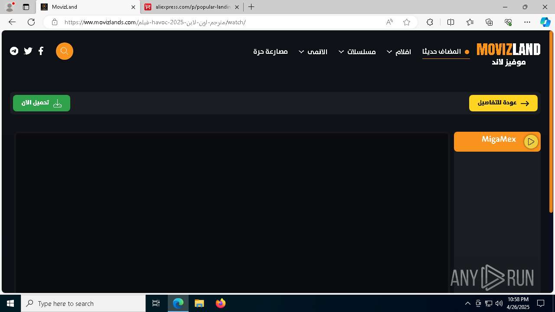Switch to the MovizLand tab
The image size is (555, 312).
point(88,7)
